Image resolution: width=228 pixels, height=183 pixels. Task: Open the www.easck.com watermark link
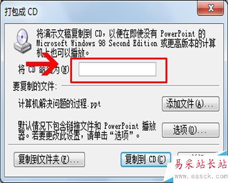click(201, 177)
